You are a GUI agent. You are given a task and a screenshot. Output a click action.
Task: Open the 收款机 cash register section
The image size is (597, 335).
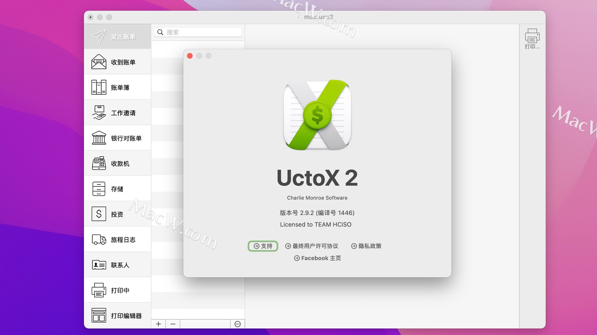[x=117, y=163]
